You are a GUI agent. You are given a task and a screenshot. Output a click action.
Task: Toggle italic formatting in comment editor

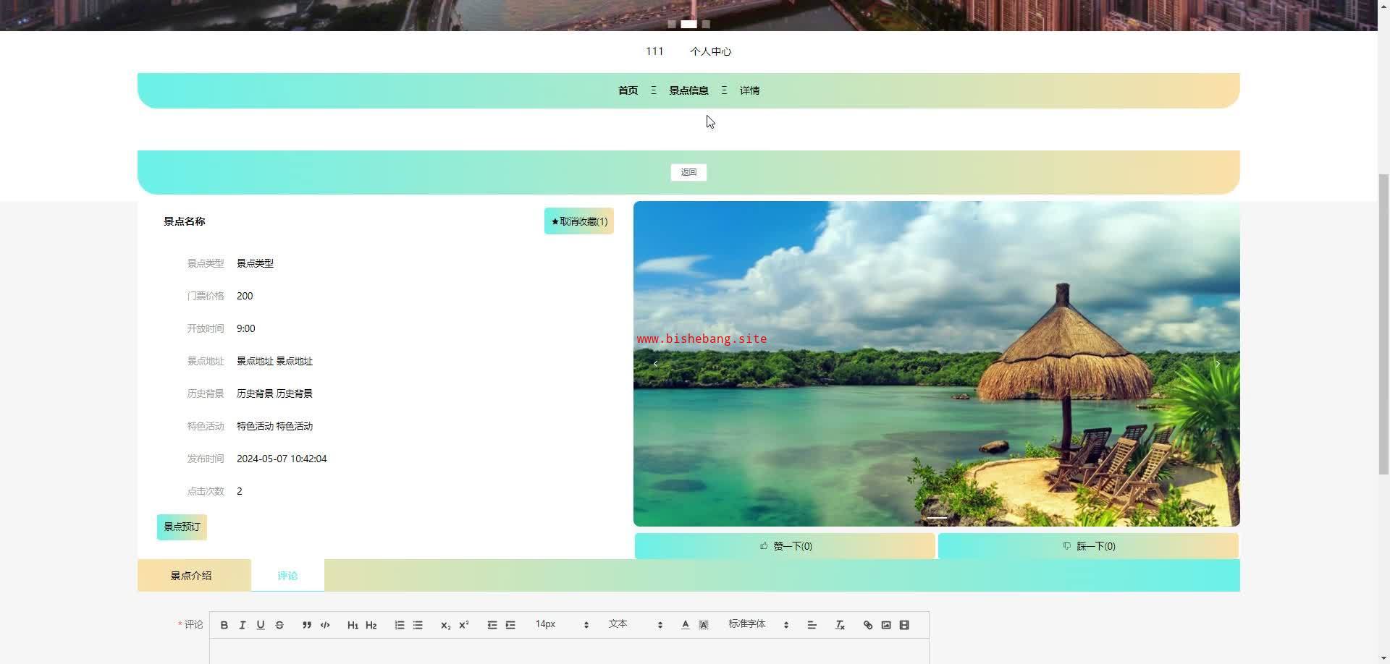click(x=243, y=625)
